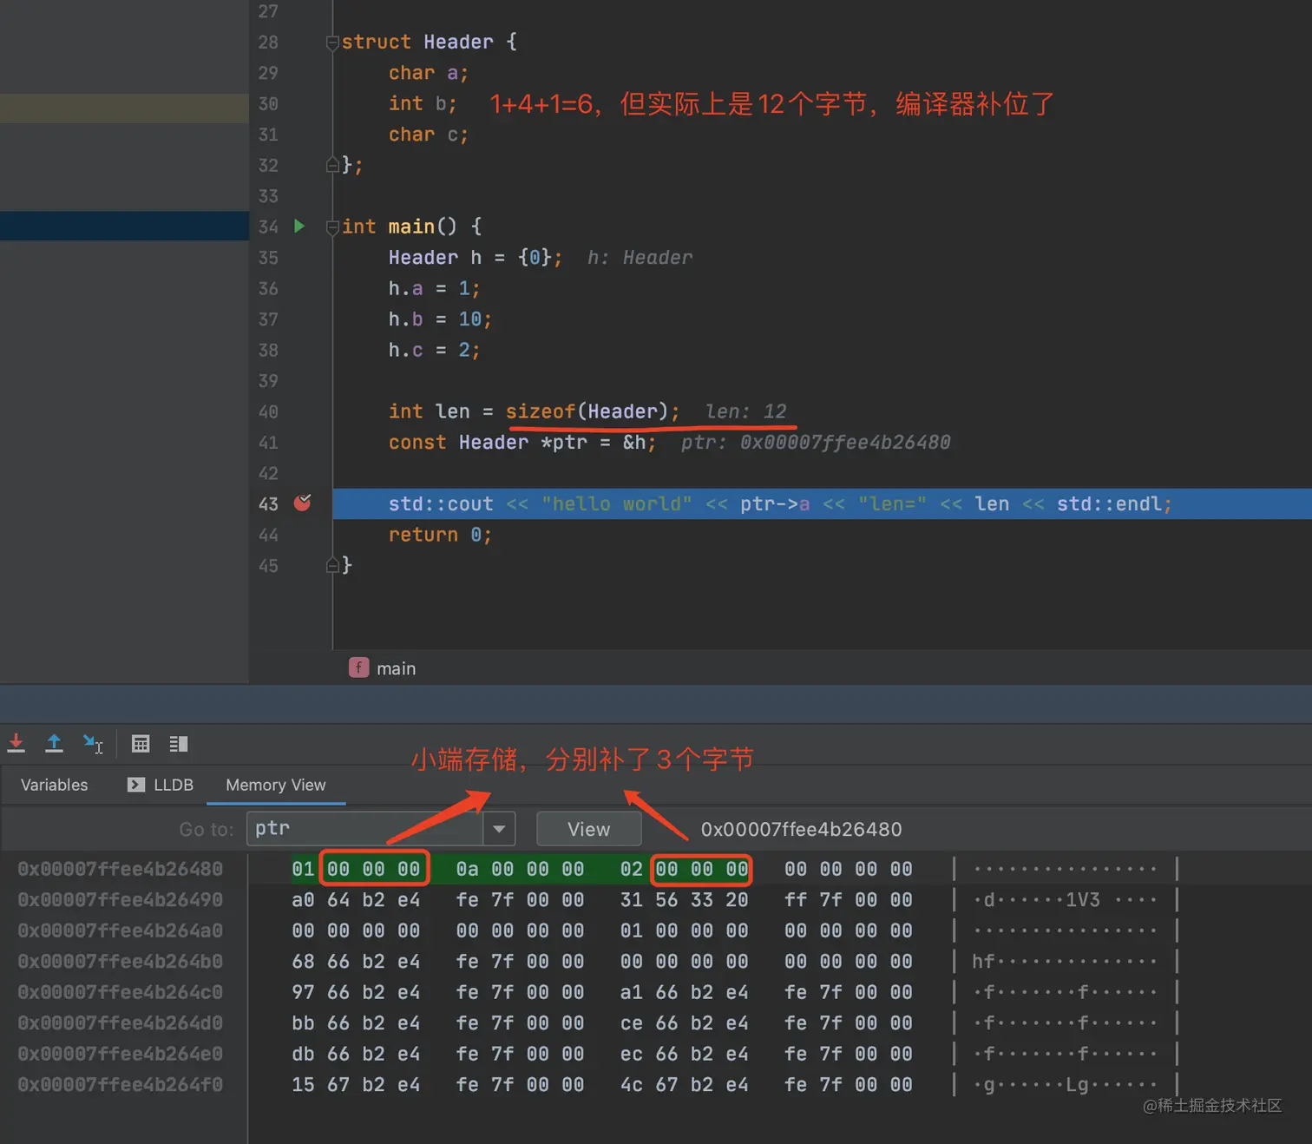1312x1144 pixels.
Task: Click the Force Step Into red arrow icon
Action: (x=16, y=743)
